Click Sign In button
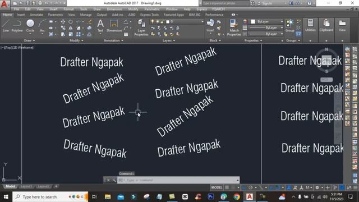 (267, 3)
